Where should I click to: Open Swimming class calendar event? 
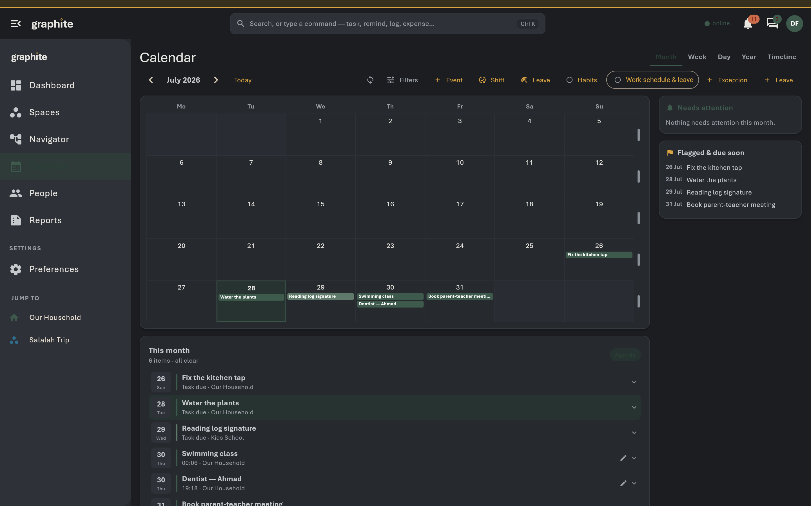click(x=390, y=297)
